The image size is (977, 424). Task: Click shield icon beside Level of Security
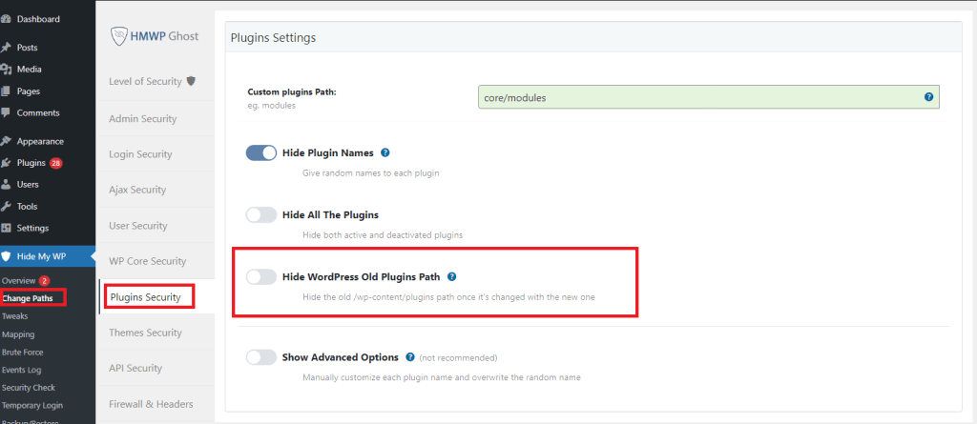pos(191,81)
